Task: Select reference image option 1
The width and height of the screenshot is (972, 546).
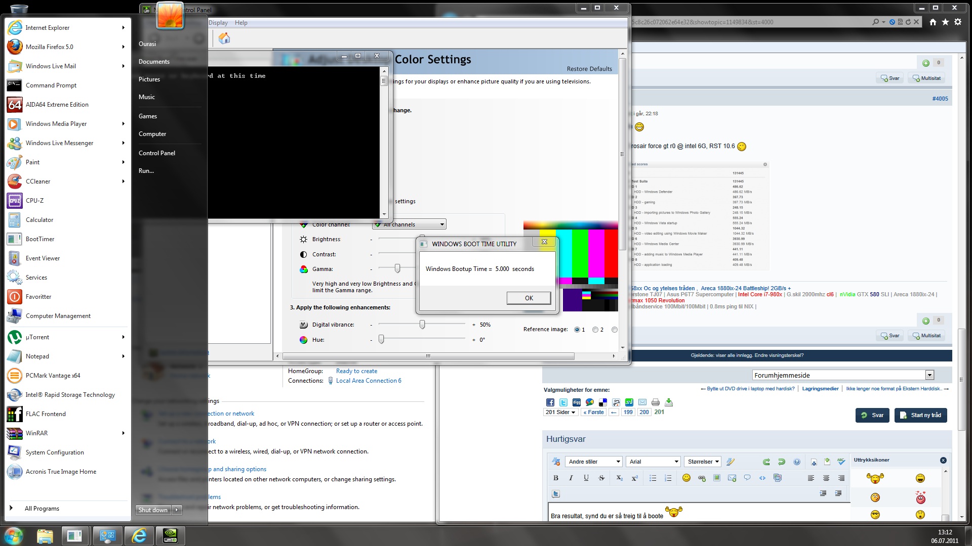Action: pos(577,330)
